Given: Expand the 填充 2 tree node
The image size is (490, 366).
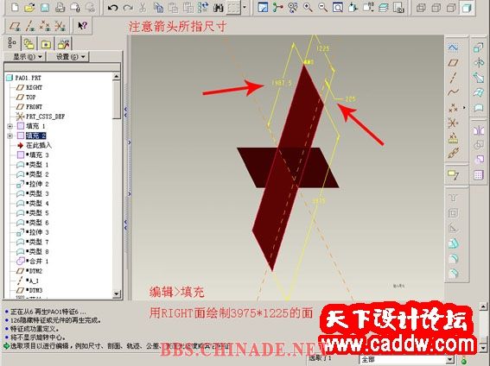Looking at the screenshot, I should tap(10, 136).
